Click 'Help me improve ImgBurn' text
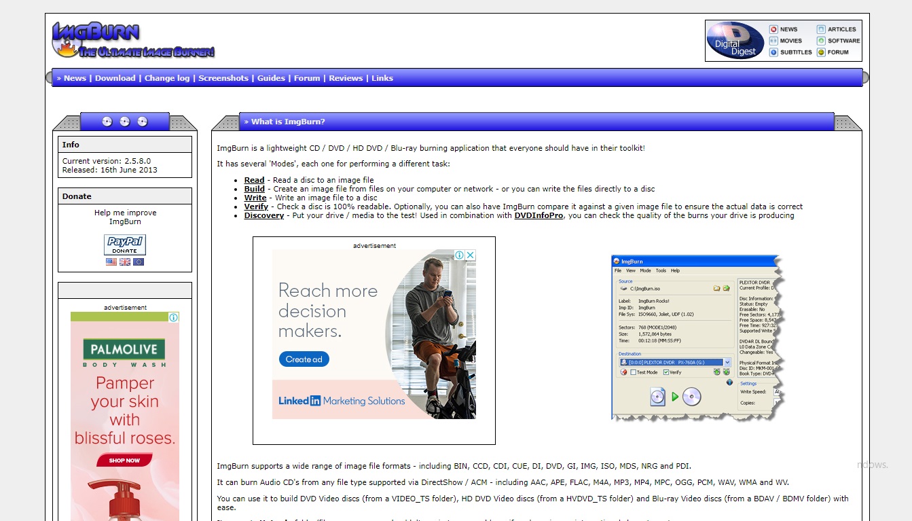 coord(125,217)
